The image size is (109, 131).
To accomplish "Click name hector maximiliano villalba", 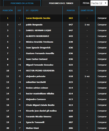I will (x=40, y=93).
